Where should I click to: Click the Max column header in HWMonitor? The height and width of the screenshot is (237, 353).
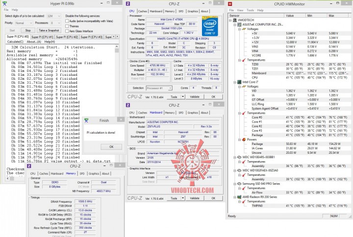(x=339, y=16)
